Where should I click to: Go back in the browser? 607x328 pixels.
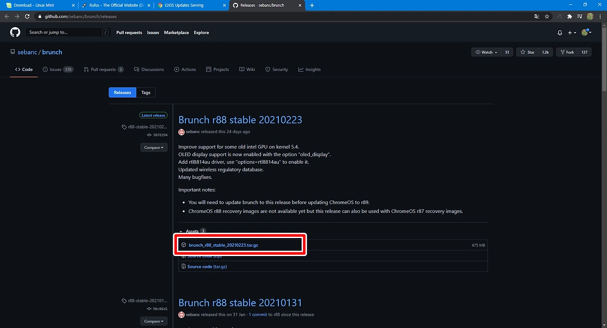pyautogui.click(x=7, y=16)
